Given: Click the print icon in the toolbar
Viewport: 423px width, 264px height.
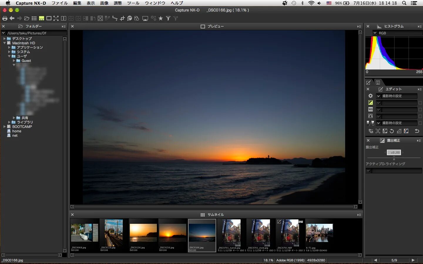Looking at the screenshot, I should 5,18.
